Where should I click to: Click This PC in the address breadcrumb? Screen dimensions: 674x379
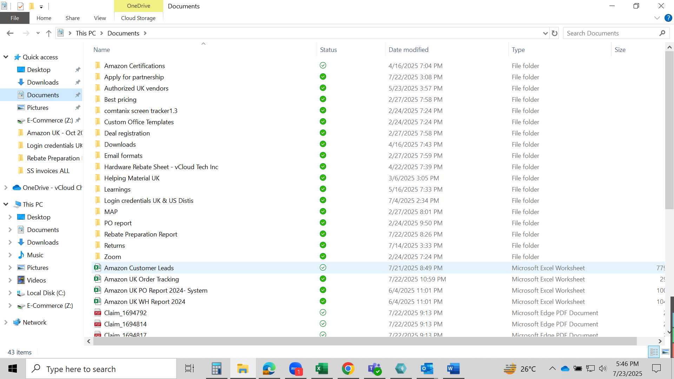pyautogui.click(x=86, y=33)
